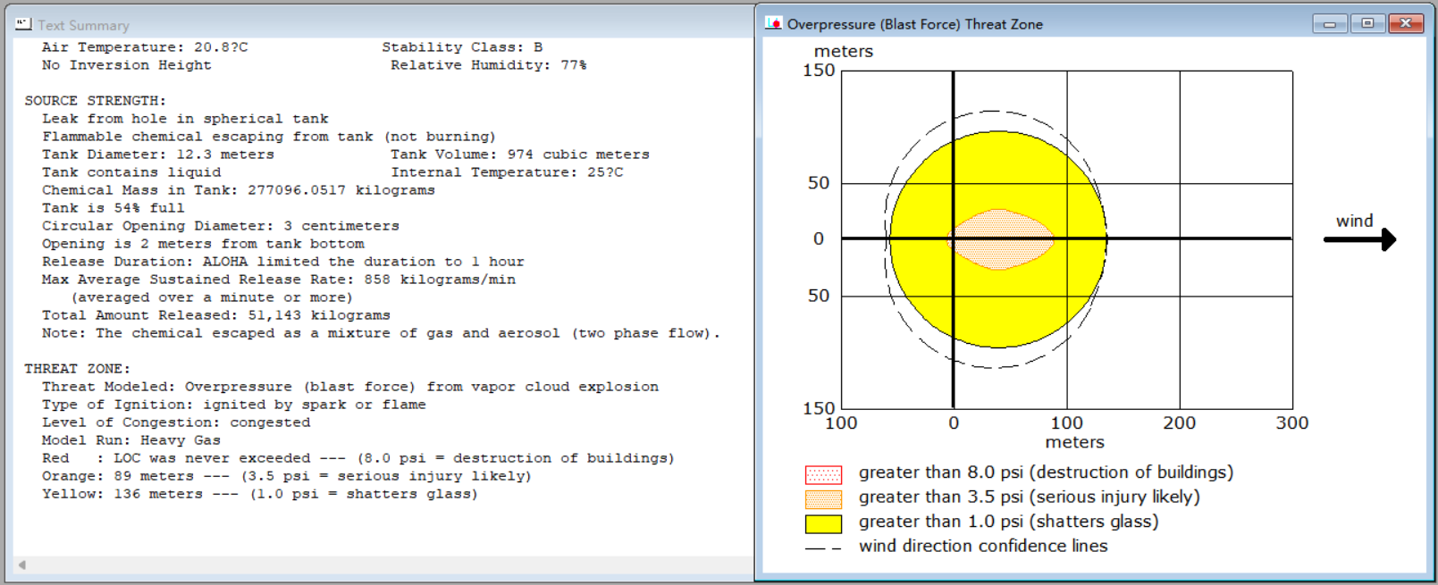1438x585 pixels.
Task: Minimize the Overpressure Threat Zone window
Action: (1330, 24)
